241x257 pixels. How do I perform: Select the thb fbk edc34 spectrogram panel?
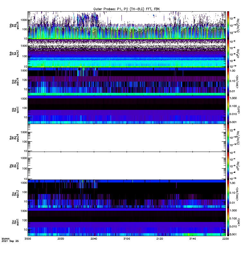[127, 82]
